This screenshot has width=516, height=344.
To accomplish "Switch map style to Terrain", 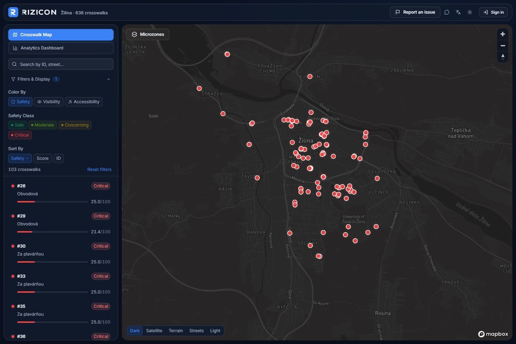I will [176, 331].
